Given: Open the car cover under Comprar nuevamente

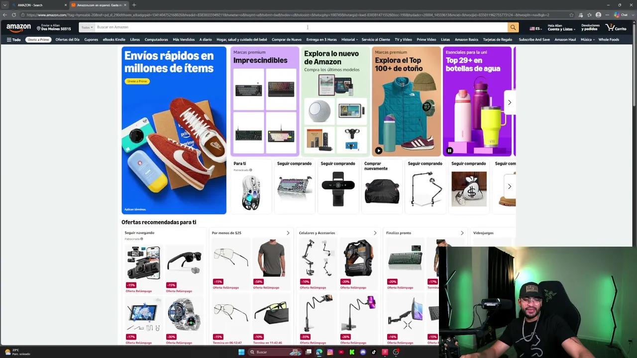Looking at the screenshot, I should 382,191.
